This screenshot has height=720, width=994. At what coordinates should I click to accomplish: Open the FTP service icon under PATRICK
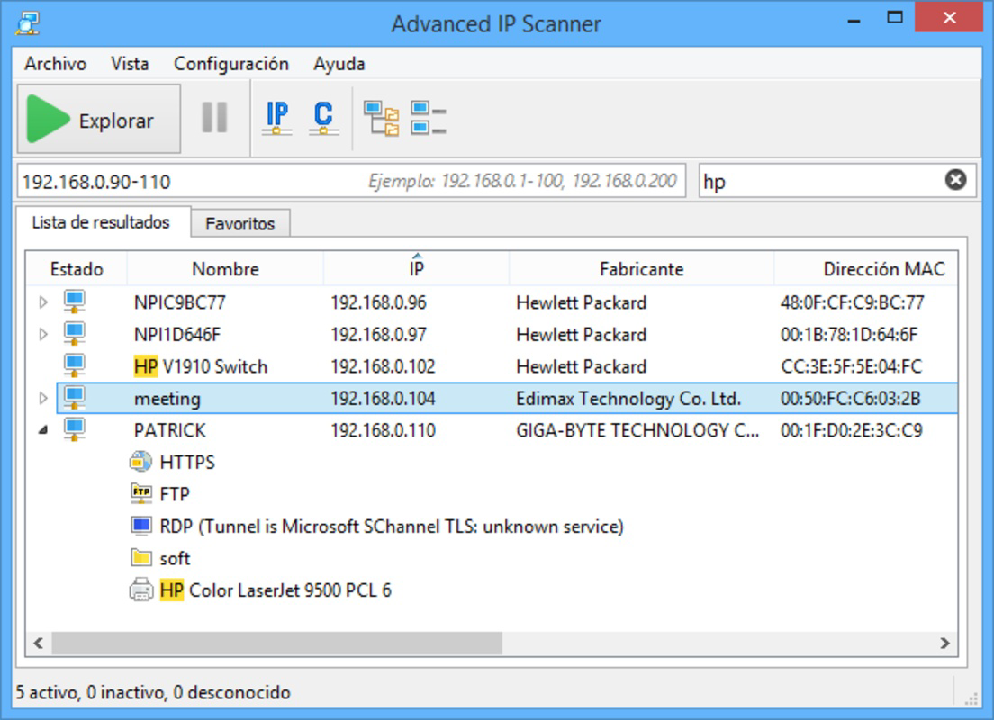tap(140, 493)
